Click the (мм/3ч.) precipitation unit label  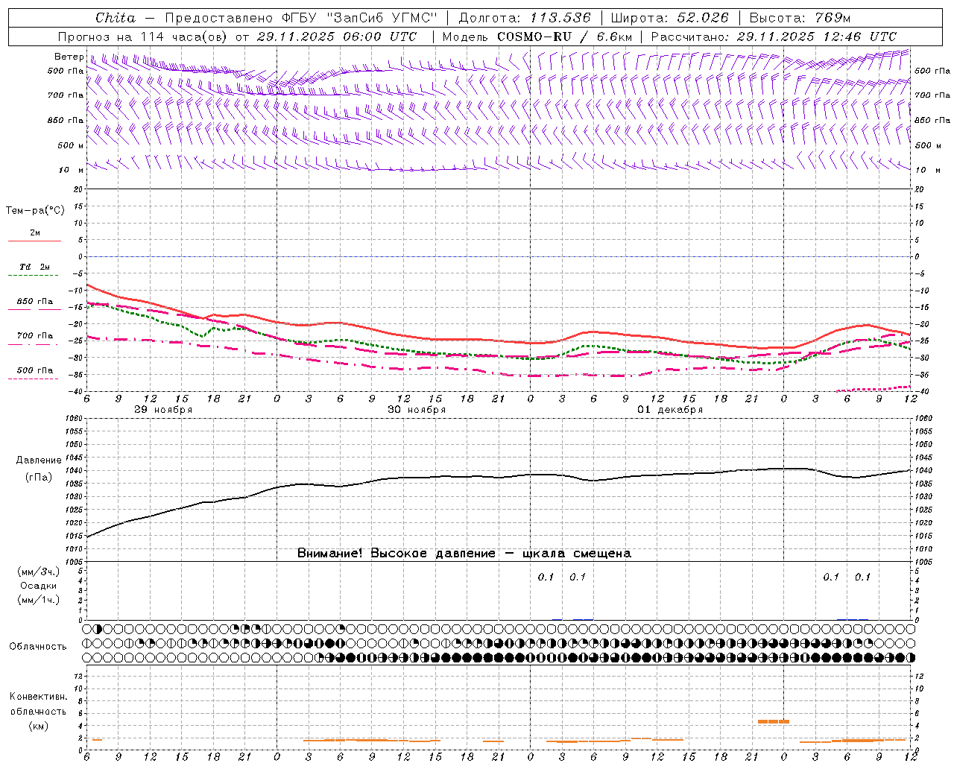tap(39, 572)
